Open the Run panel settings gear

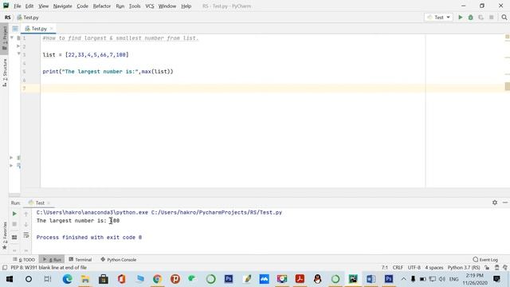pos(495,202)
